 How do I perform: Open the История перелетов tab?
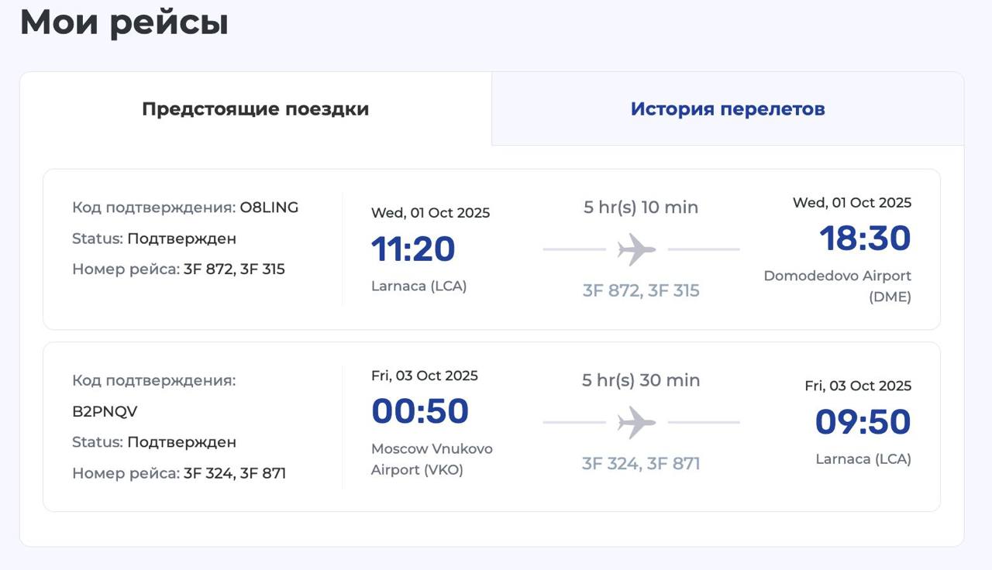click(x=727, y=109)
